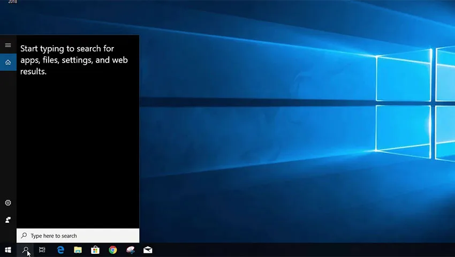Launch Google Chrome from the taskbar
455x257 pixels.
[113, 250]
